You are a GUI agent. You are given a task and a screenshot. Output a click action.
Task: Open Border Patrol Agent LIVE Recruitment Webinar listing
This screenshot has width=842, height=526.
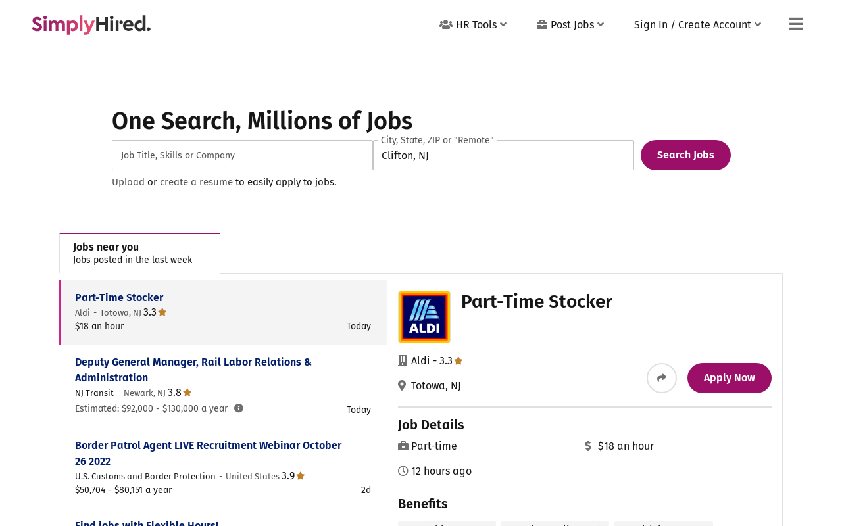pos(208,453)
